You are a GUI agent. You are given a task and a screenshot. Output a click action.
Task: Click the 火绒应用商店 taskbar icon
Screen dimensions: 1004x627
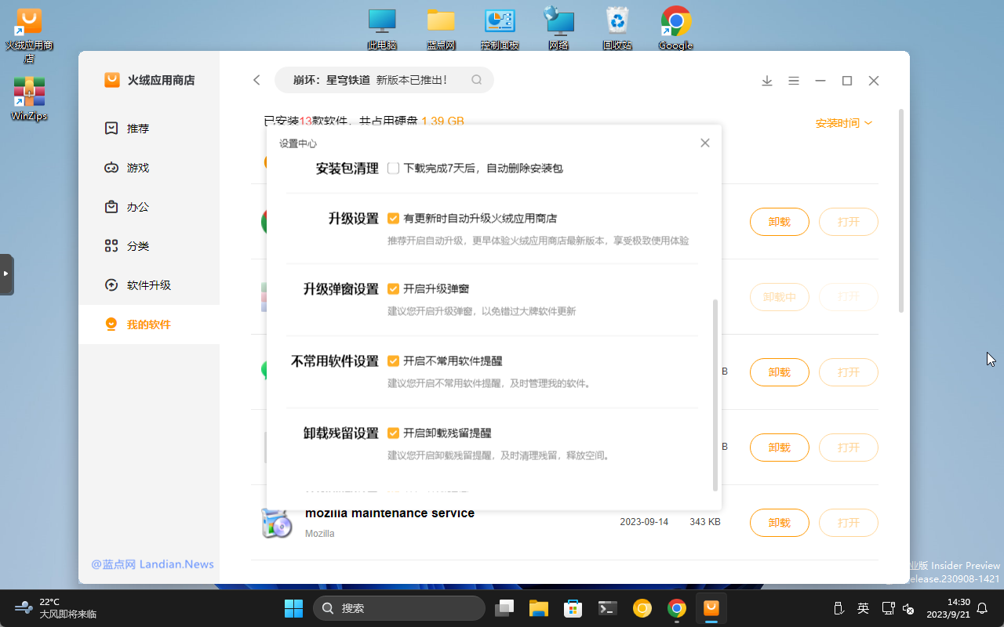click(711, 608)
